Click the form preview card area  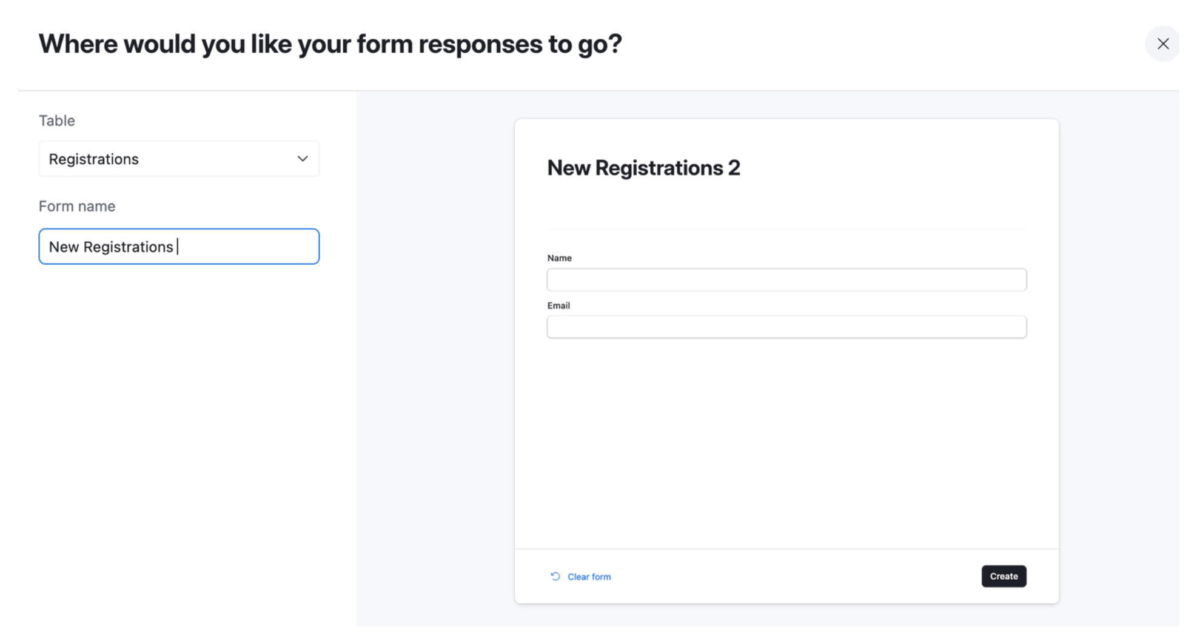[x=786, y=436]
